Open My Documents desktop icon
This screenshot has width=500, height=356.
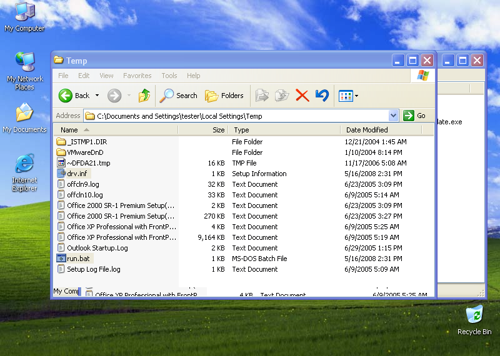point(24,118)
